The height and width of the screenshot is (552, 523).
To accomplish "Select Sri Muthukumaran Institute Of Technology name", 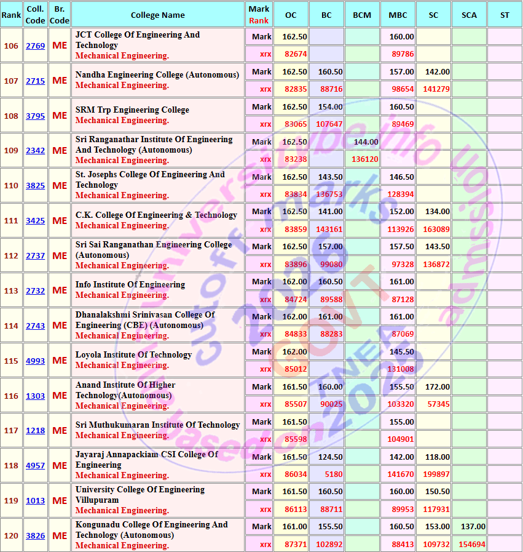I will (157, 425).
